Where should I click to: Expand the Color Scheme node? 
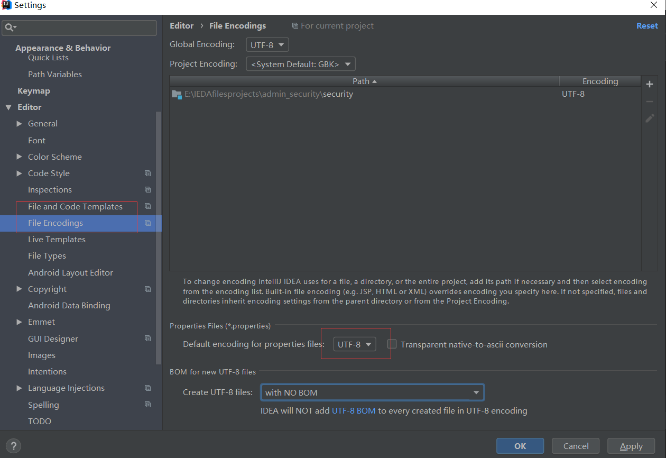[x=20, y=157]
